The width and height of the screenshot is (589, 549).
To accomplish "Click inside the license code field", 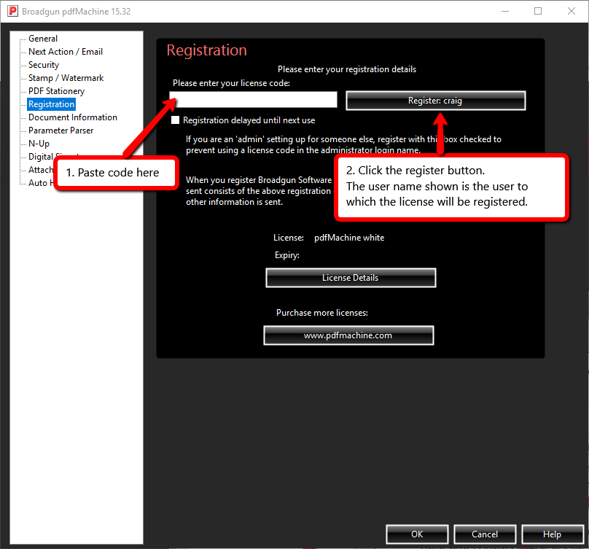I will point(253,100).
